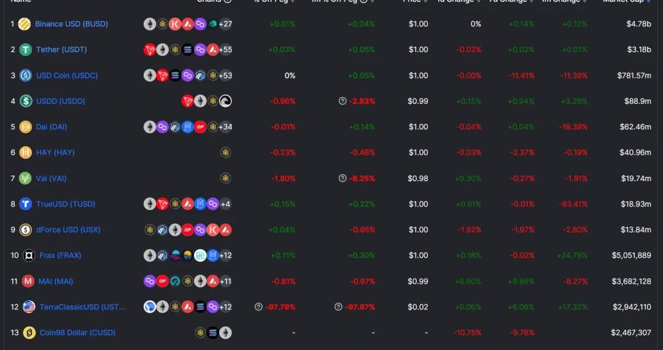
Task: Click the Frax coin logo
Action: click(29, 255)
